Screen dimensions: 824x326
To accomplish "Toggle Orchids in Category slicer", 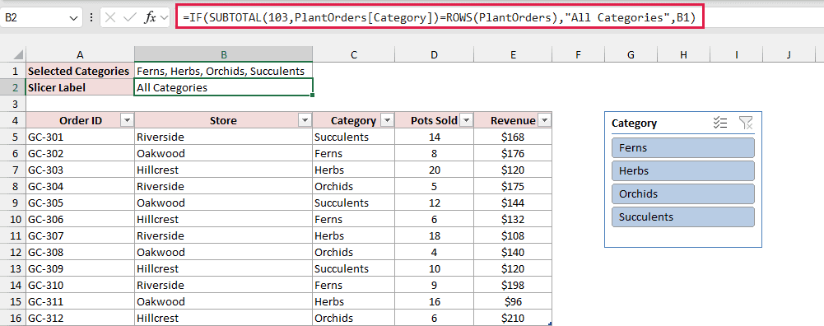I will click(x=683, y=194).
